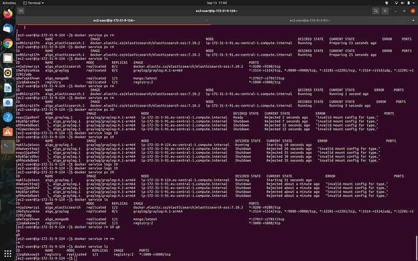Click the terminal window title in header bar
The height and width of the screenshot is (261, 418).
click(x=216, y=11)
